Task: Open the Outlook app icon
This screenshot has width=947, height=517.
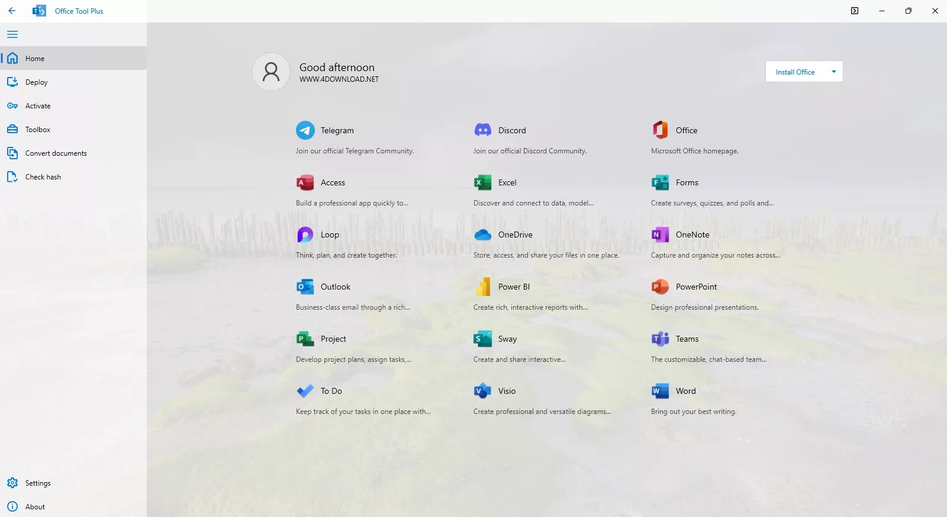Action: (305, 287)
